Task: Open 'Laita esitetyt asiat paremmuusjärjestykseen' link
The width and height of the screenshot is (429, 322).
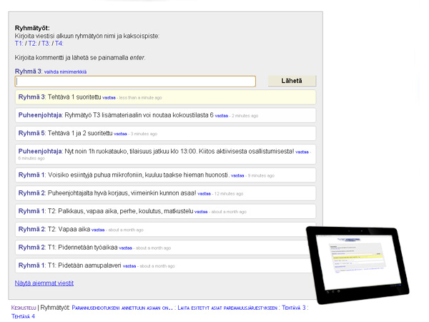Action: (228, 308)
